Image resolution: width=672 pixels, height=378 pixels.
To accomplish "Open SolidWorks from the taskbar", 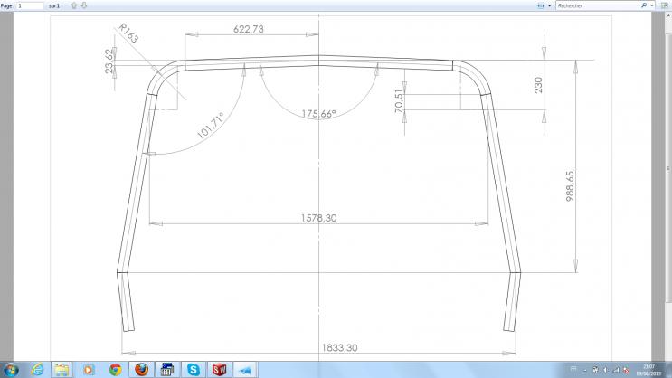I will (x=220, y=369).
